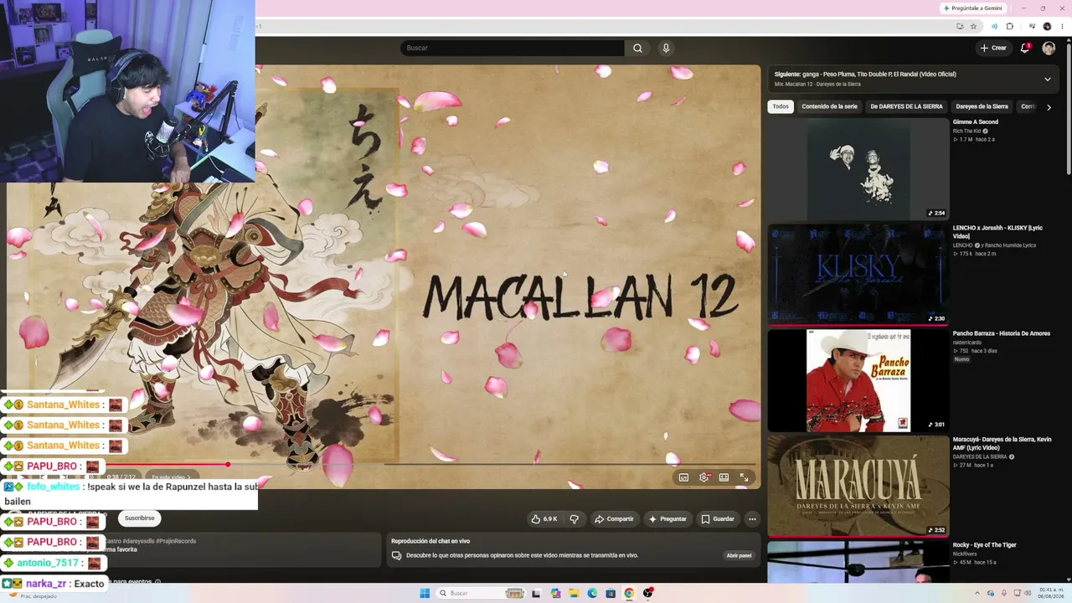Open the Chrome three-dot menu

tap(1062, 27)
